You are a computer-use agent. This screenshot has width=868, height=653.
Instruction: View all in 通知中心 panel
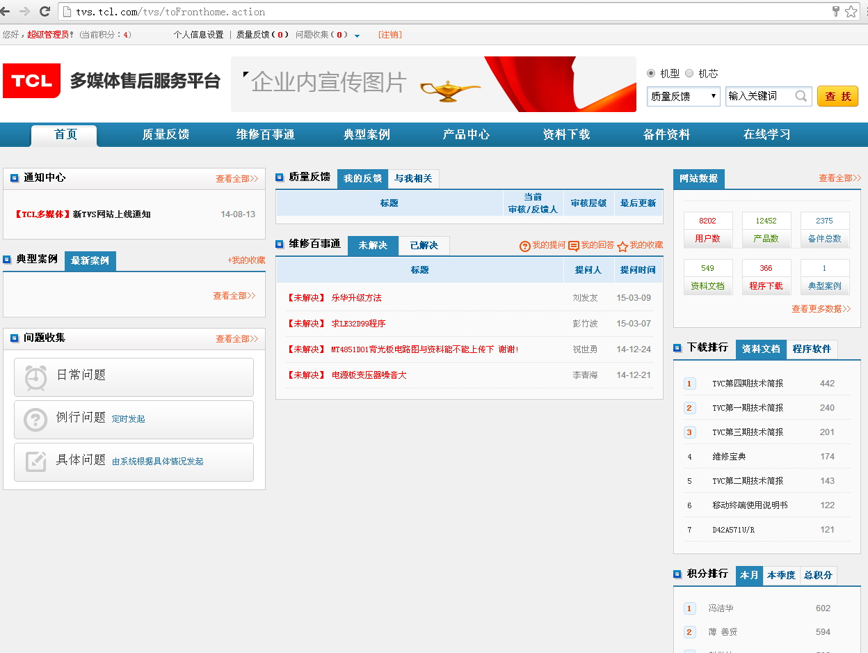237,179
